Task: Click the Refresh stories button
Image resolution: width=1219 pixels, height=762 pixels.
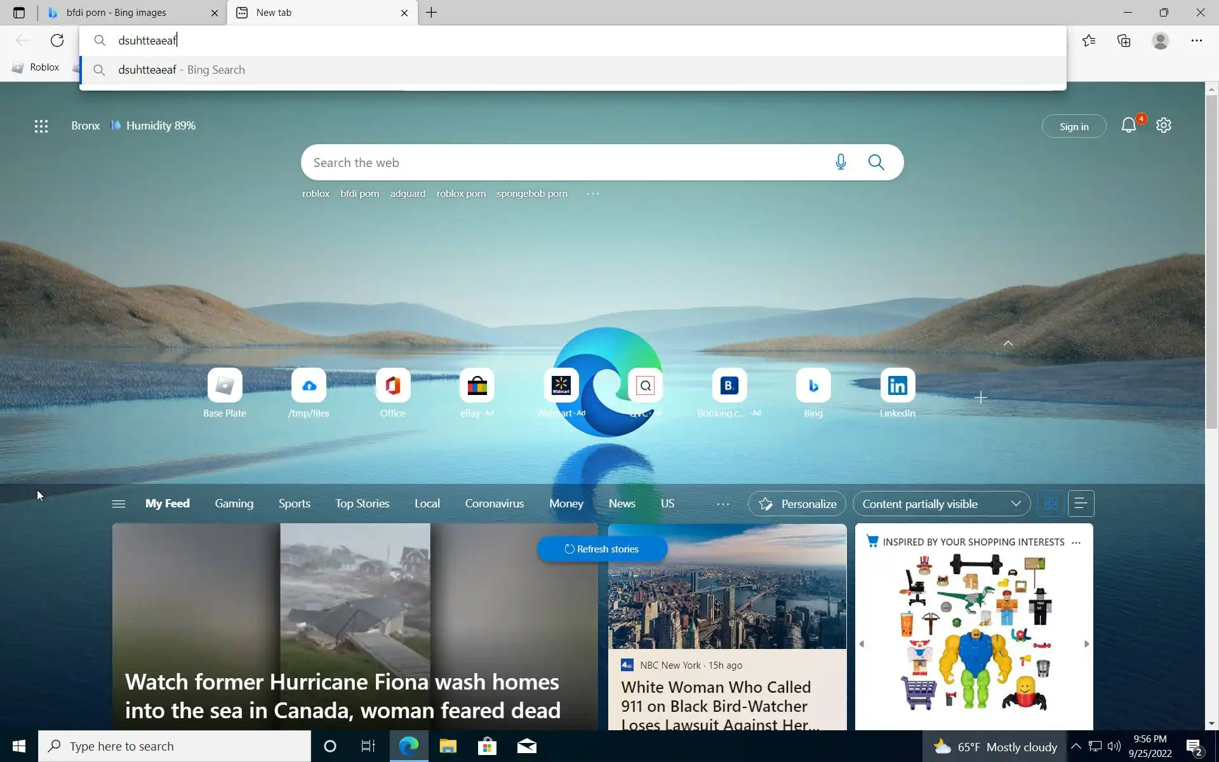Action: click(x=602, y=549)
